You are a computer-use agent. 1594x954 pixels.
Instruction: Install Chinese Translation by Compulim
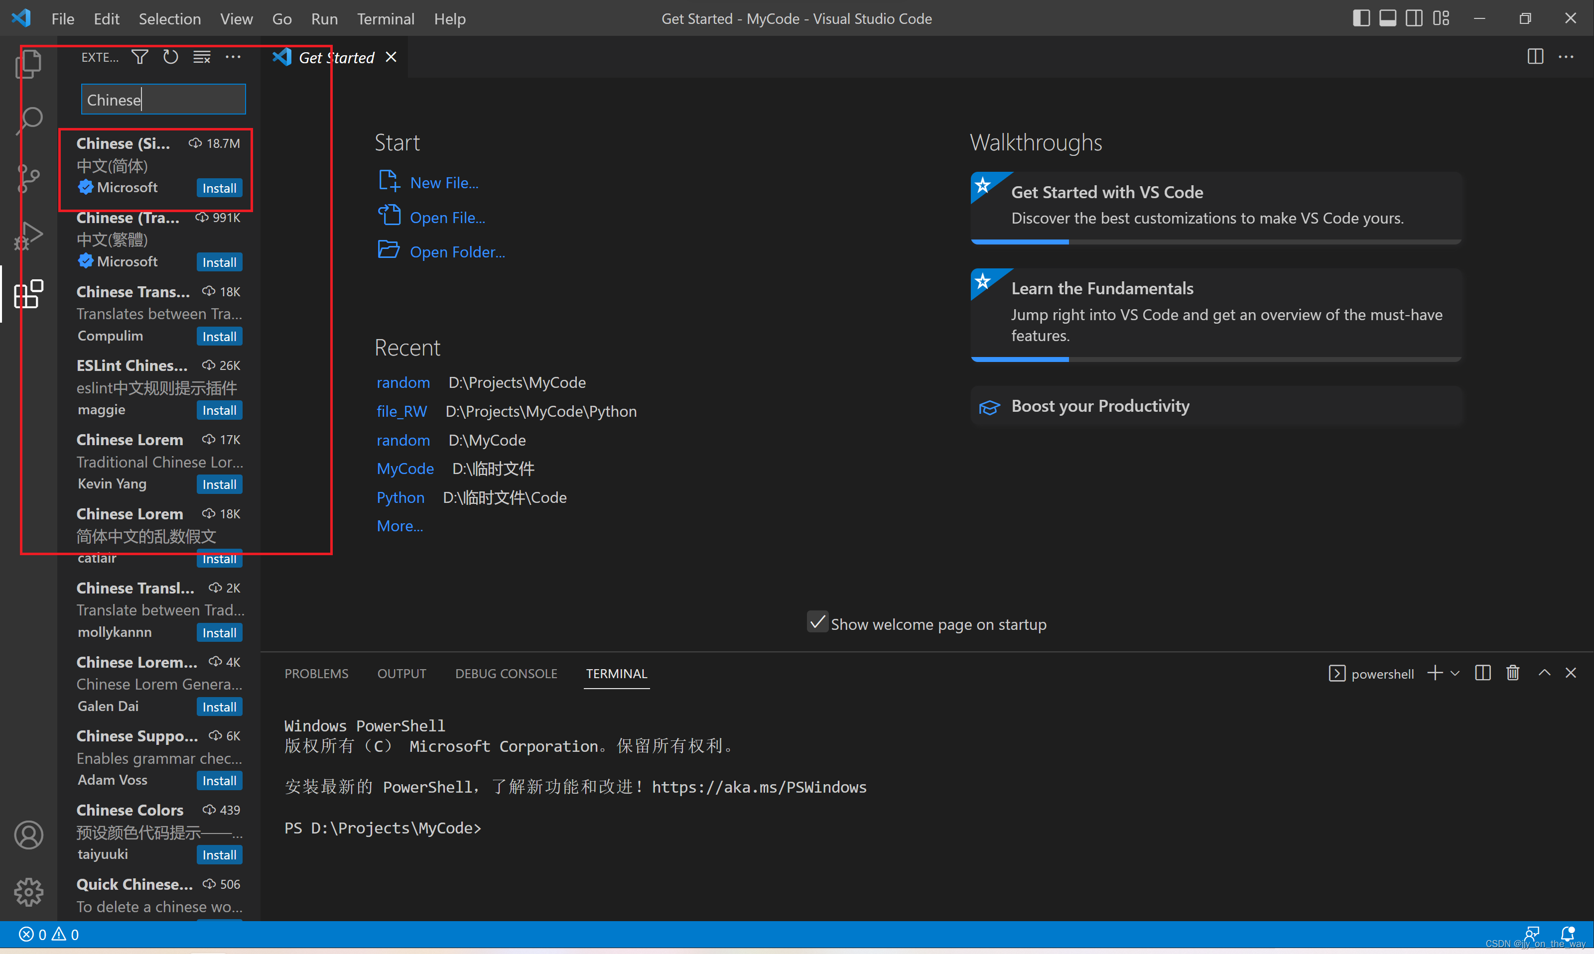(x=219, y=336)
